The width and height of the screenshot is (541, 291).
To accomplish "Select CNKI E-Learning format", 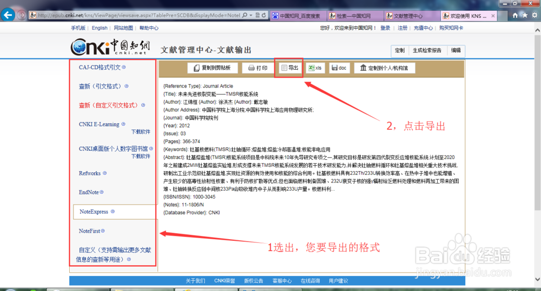I will pyautogui.click(x=99, y=124).
